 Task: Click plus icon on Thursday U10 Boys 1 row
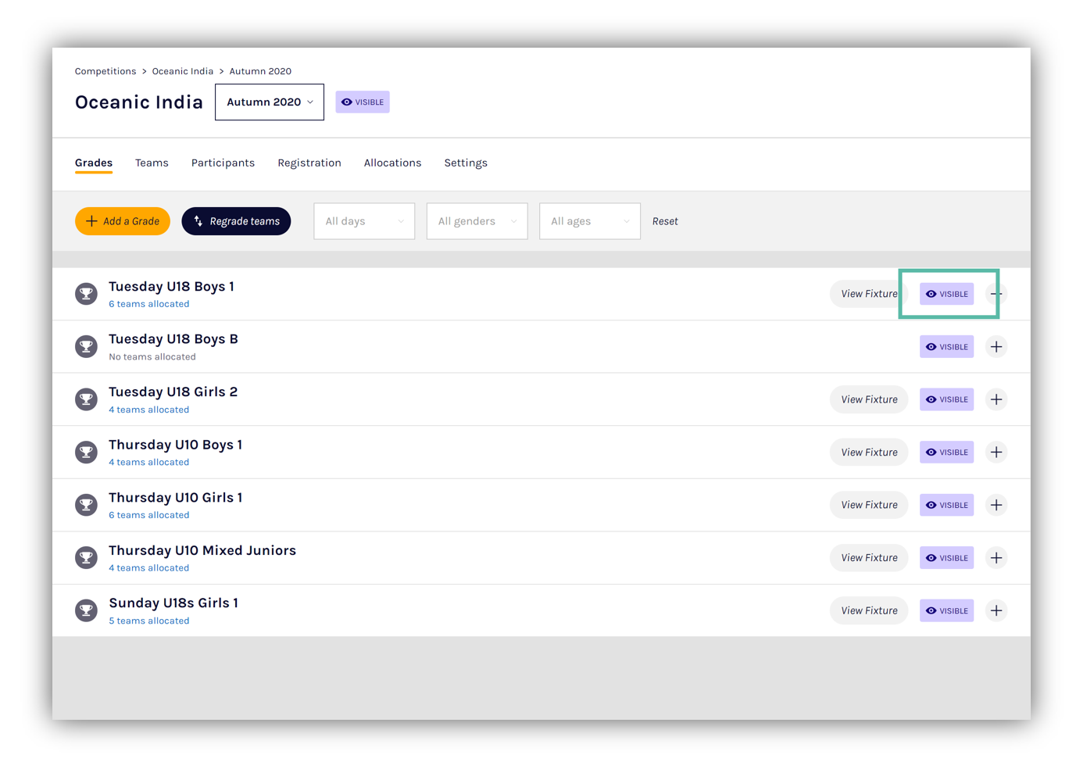pyautogui.click(x=996, y=453)
